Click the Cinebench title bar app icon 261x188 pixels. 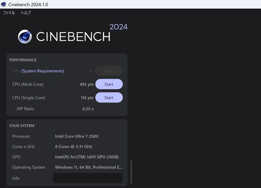click(x=3, y=4)
